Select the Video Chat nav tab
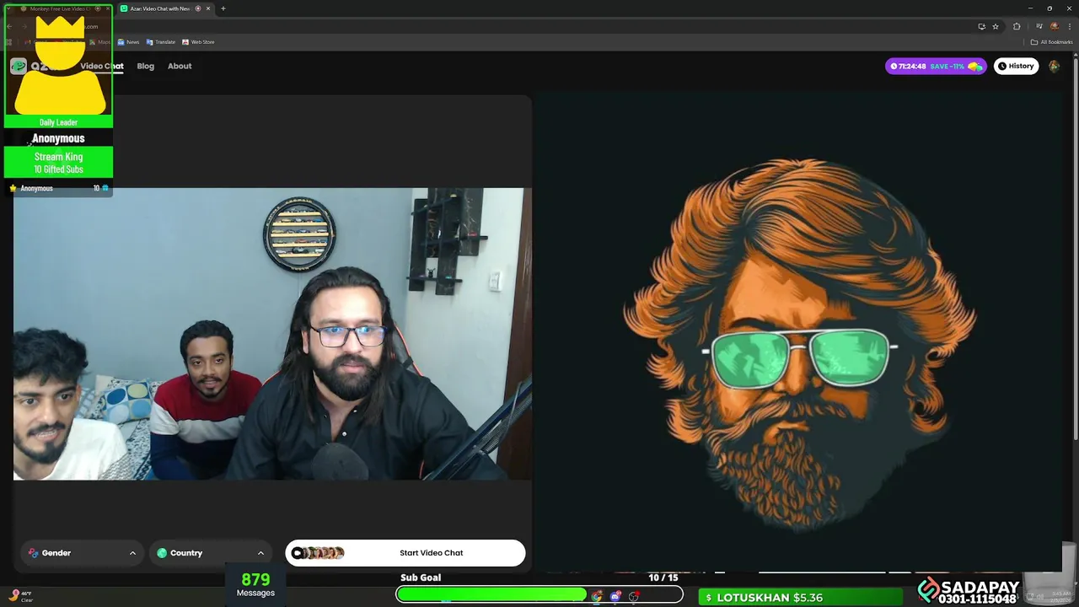Image resolution: width=1079 pixels, height=607 pixels. (102, 66)
